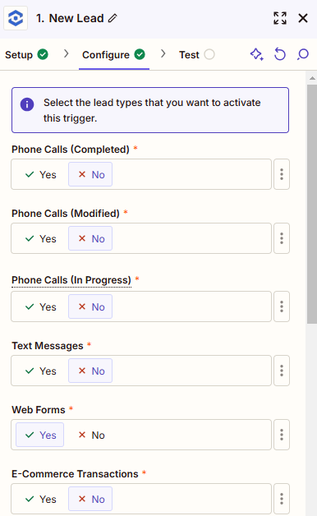The height and width of the screenshot is (516, 317).
Task: Click the WhatConverts app logo icon
Action: (16, 18)
